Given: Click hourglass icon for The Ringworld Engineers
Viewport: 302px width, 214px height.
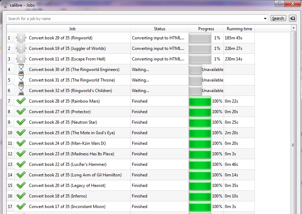Looking at the screenshot, I should click(x=21, y=70).
